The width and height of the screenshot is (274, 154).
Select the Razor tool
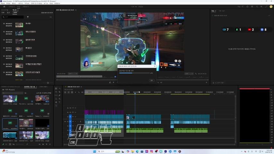pyautogui.click(x=60, y=92)
